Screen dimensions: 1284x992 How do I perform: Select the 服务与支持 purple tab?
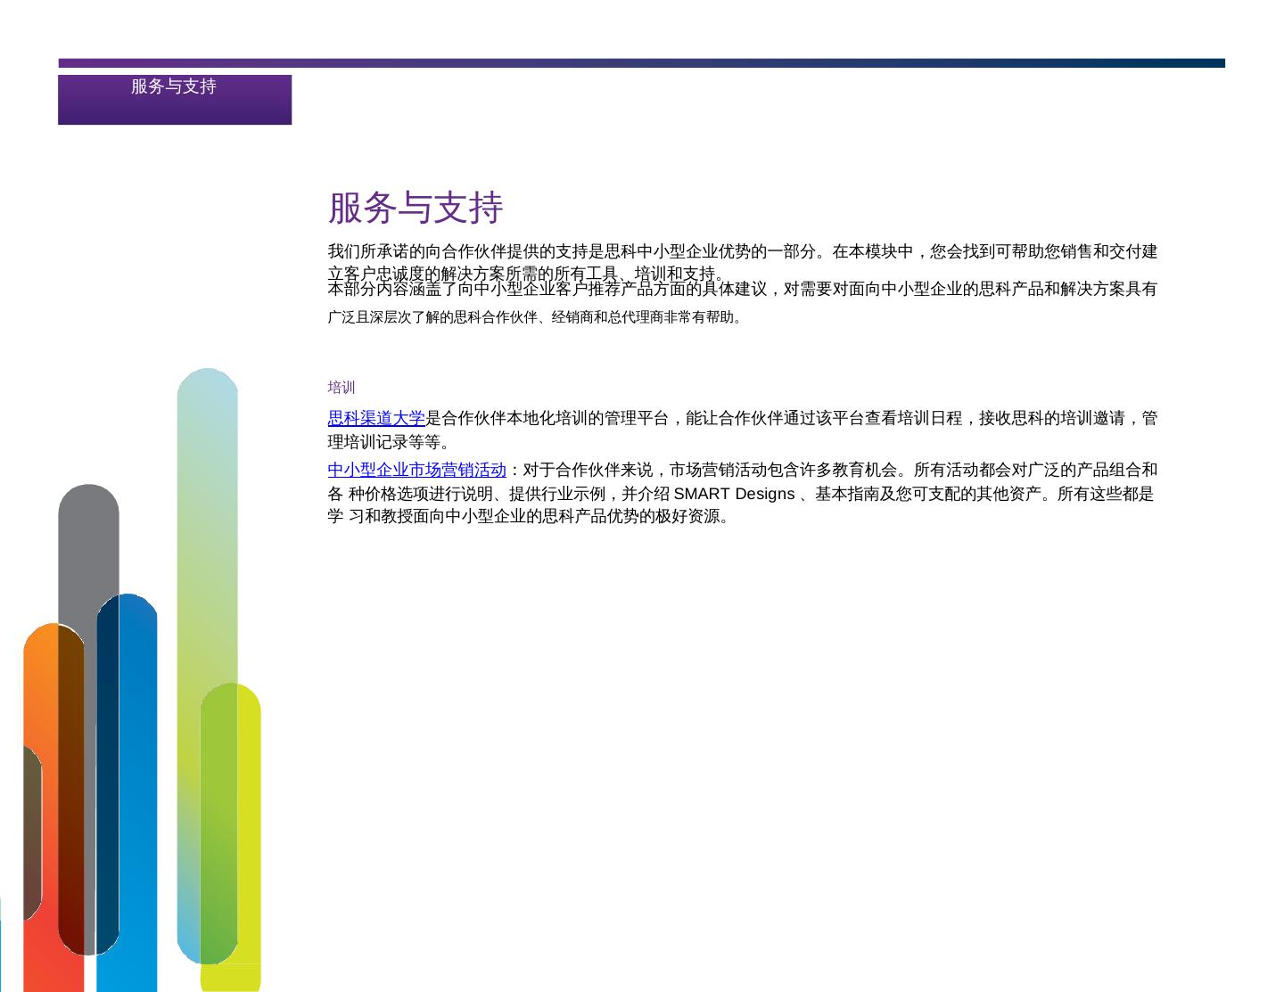pyautogui.click(x=175, y=99)
